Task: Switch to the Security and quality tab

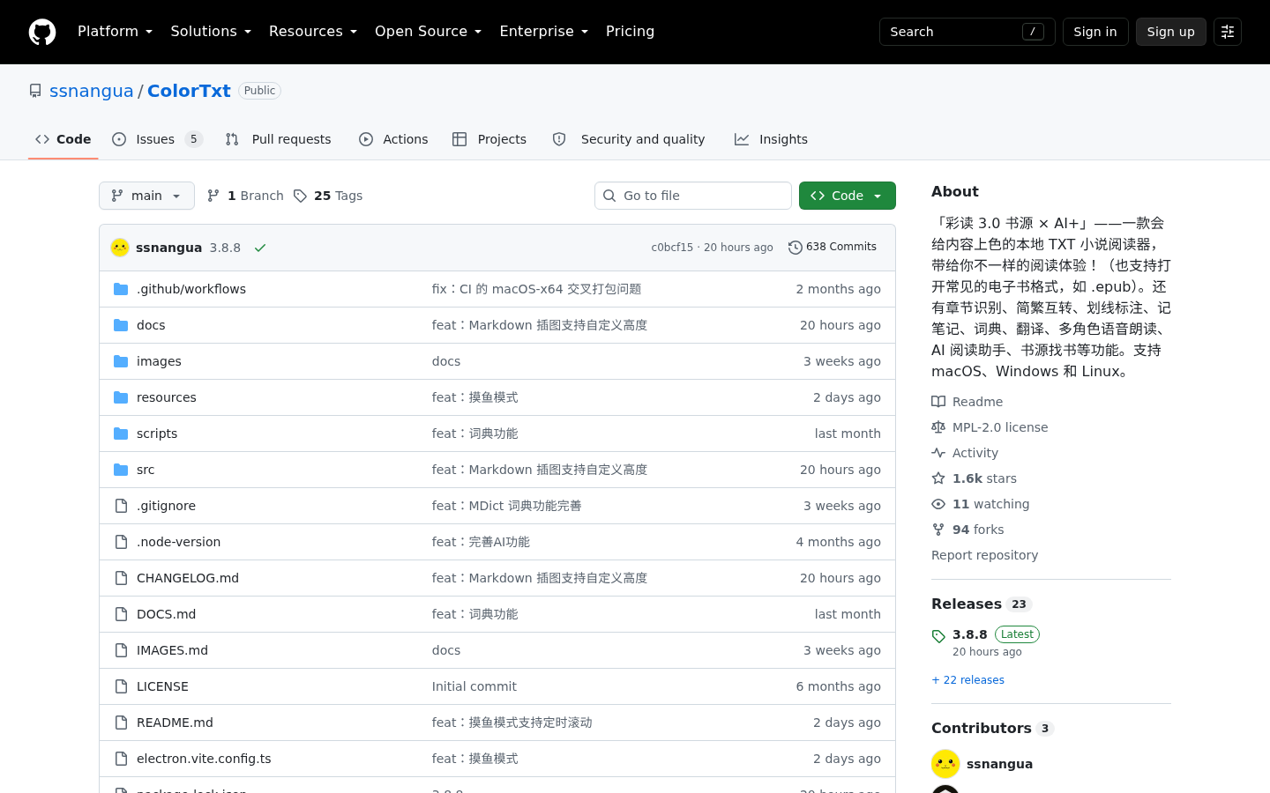Action: click(x=629, y=139)
